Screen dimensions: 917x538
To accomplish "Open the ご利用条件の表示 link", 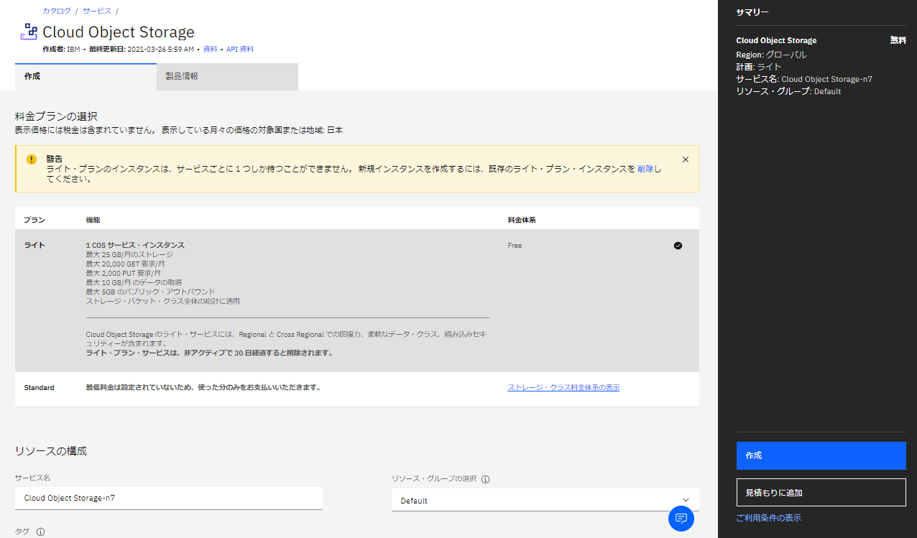I will tap(769, 518).
